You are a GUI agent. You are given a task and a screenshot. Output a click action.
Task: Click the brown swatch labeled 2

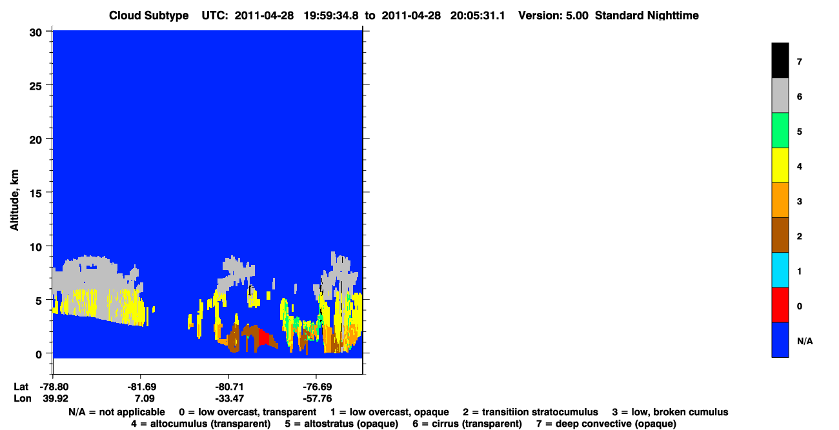(x=780, y=235)
